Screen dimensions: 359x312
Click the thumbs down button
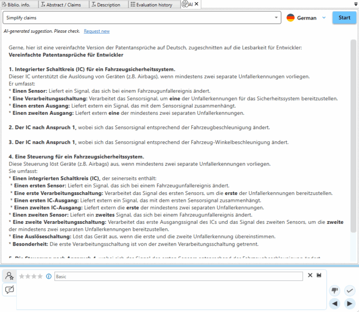[x=335, y=291]
